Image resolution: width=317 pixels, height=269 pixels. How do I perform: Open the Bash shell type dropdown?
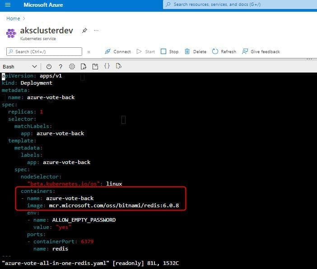(19, 67)
